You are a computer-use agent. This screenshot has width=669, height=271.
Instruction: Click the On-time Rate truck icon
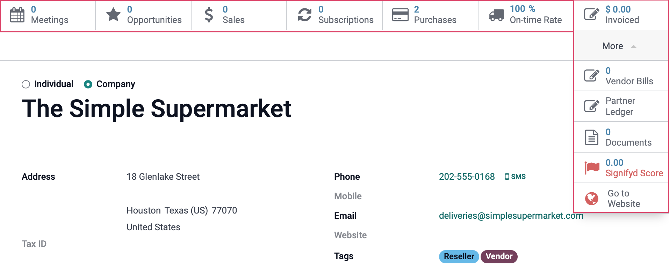coord(496,15)
